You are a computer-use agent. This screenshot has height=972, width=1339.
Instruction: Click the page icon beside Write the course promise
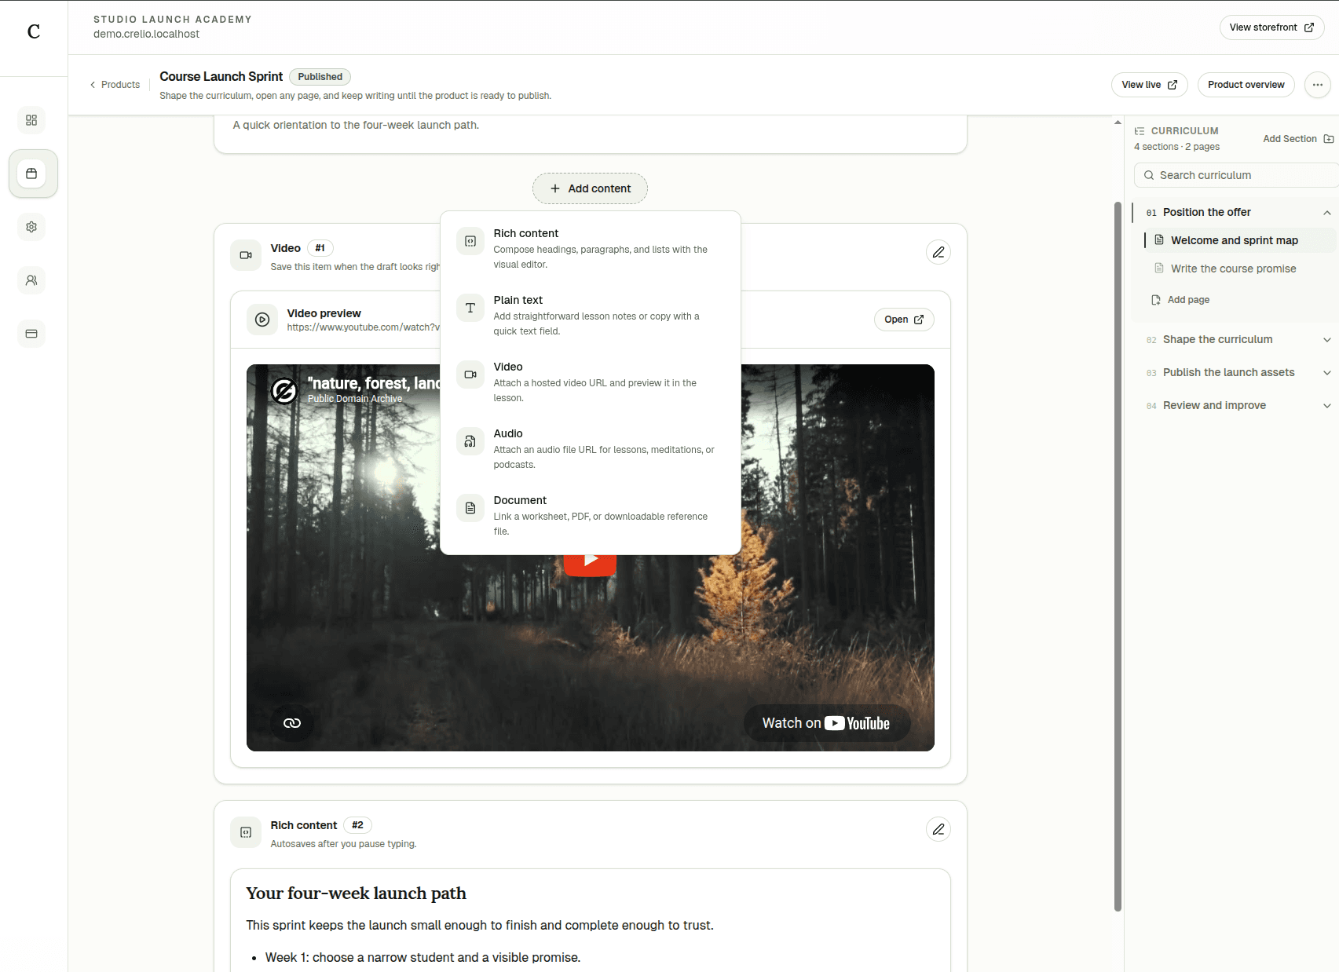1159,268
